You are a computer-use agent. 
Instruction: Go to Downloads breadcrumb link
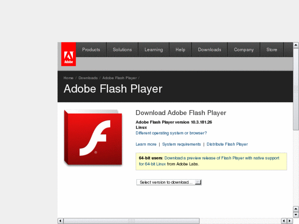(x=88, y=78)
